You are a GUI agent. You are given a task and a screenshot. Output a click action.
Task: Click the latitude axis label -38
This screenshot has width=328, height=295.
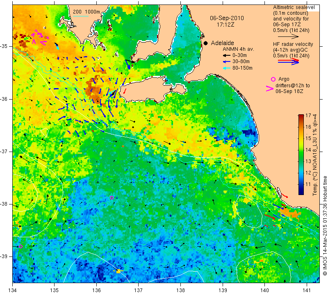tap(4, 204)
